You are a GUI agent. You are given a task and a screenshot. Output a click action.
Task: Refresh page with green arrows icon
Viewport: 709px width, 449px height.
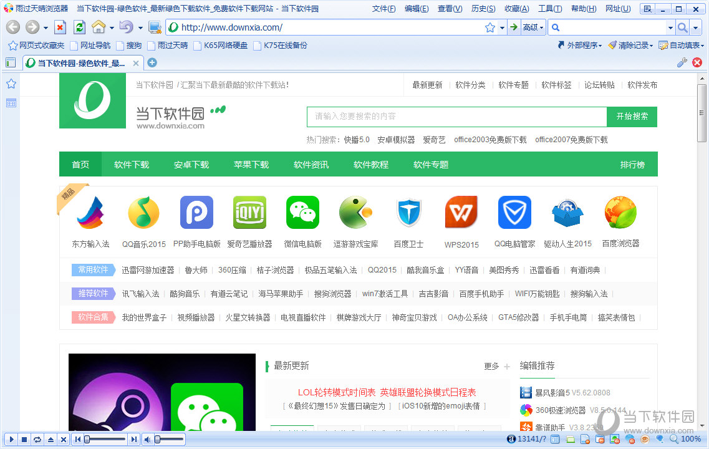[80, 27]
